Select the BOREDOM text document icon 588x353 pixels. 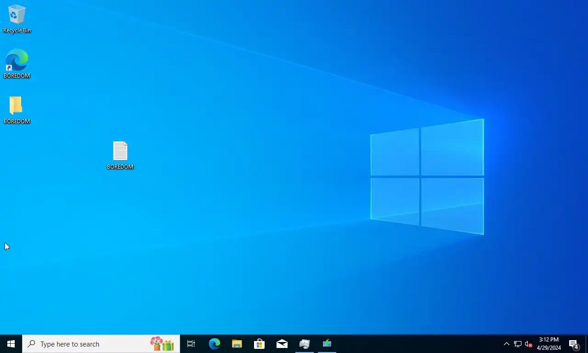coord(120,155)
